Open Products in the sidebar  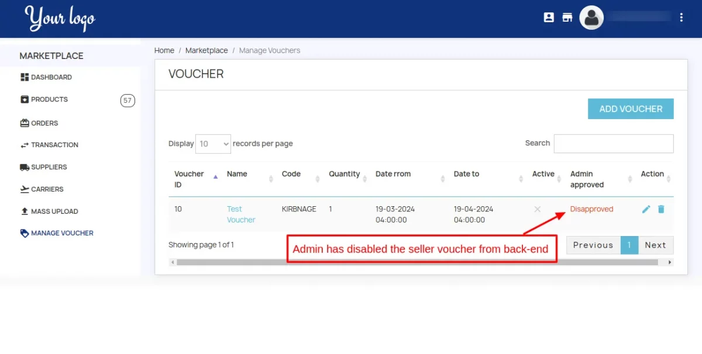(x=49, y=99)
